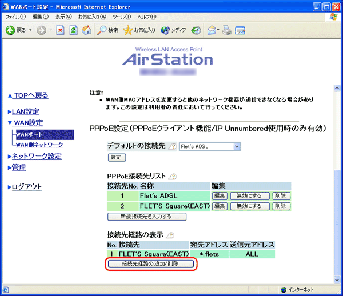Click 削除 for Flet's ADSL
The width and height of the screenshot is (343, 296).
click(x=281, y=196)
